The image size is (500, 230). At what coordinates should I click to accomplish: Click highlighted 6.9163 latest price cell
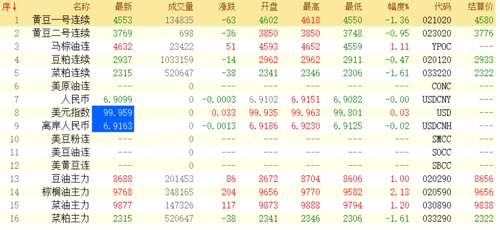112,126
